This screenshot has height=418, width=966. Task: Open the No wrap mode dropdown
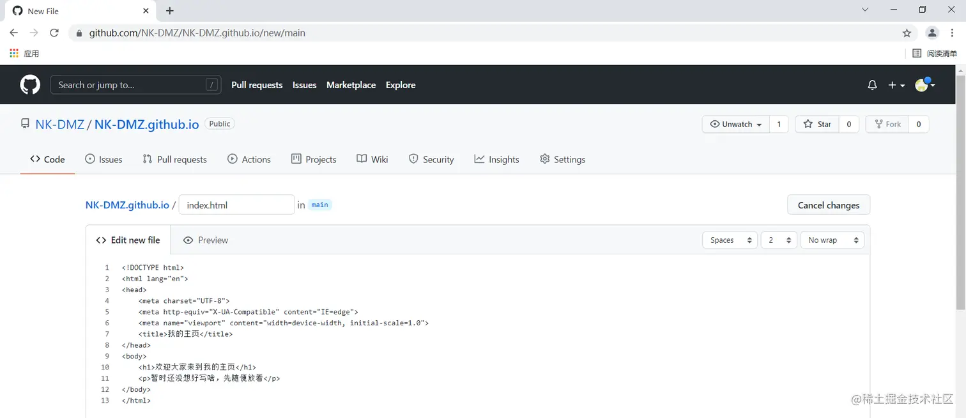[x=832, y=240]
